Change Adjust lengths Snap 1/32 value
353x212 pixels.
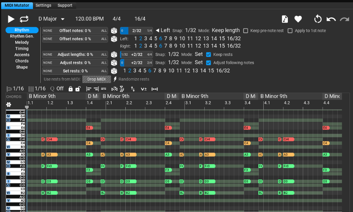point(173,54)
